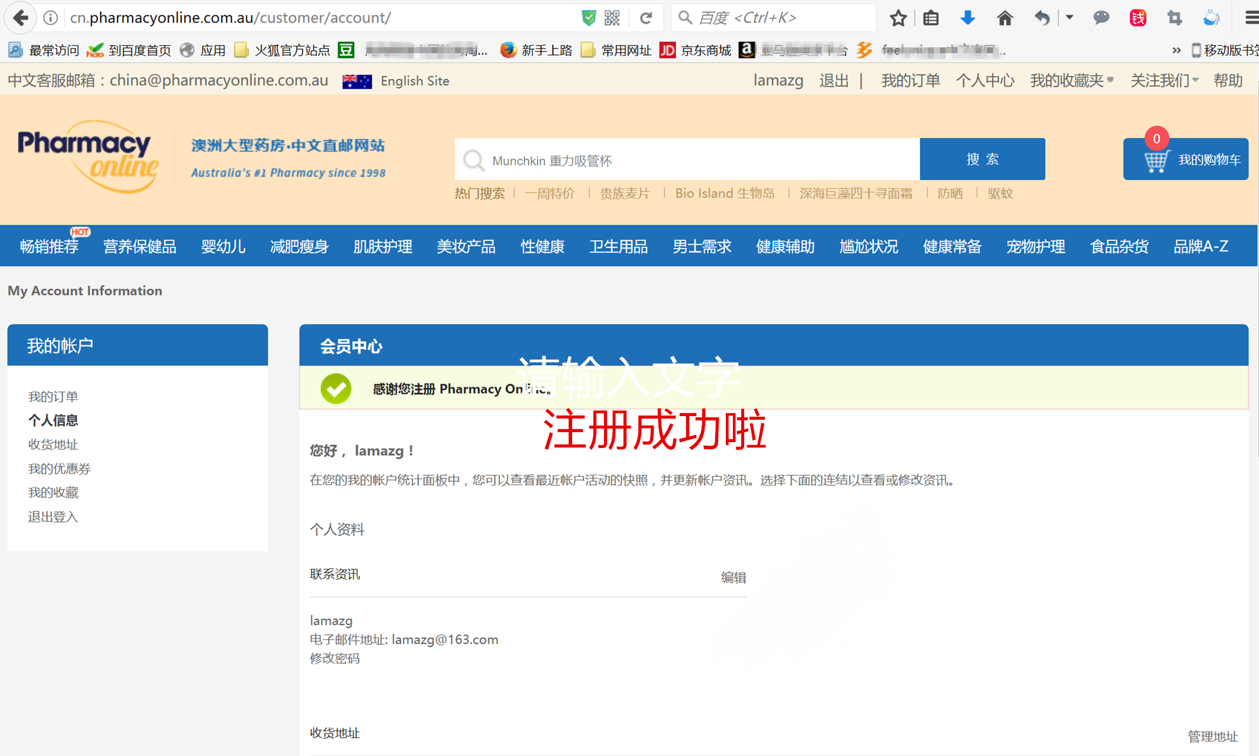
Task: Open the 火狐官方站点 bookmark folder
Action: tap(282, 50)
